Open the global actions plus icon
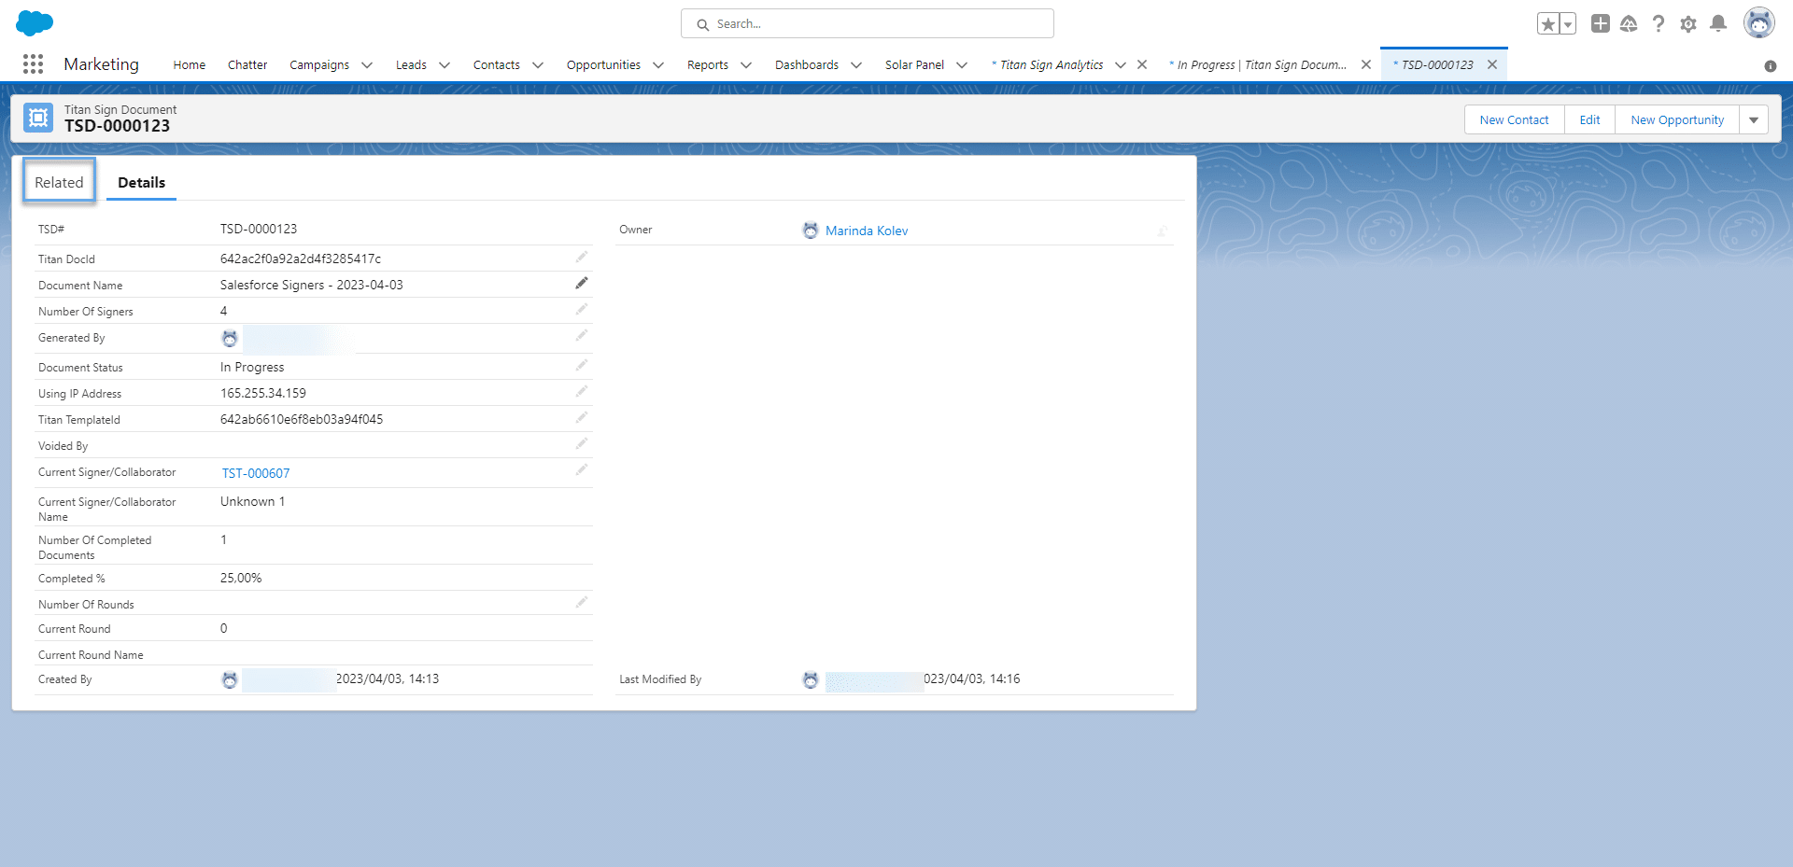 point(1600,23)
